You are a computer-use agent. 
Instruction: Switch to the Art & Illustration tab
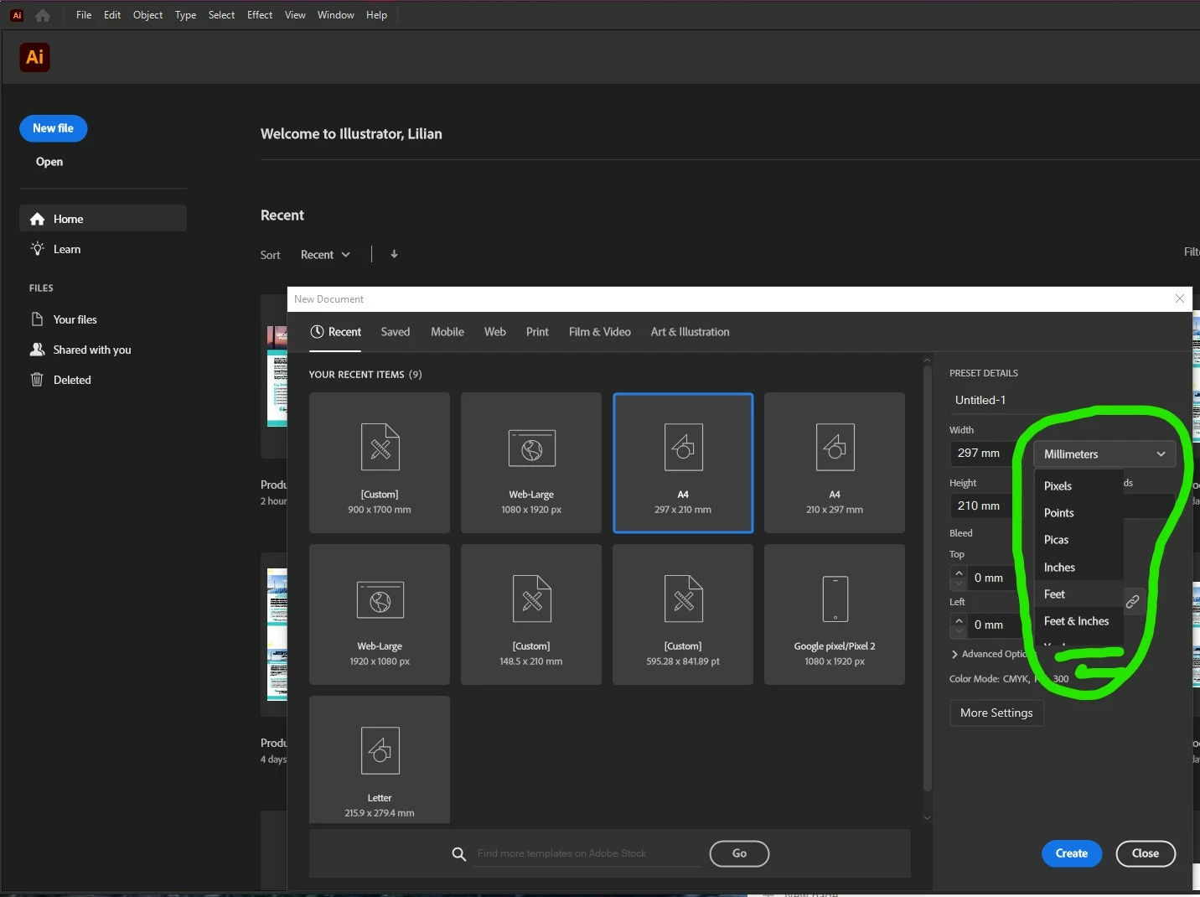691,332
